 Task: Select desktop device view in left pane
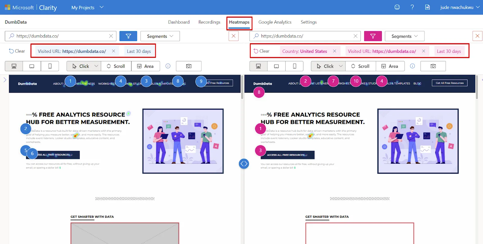[14, 66]
